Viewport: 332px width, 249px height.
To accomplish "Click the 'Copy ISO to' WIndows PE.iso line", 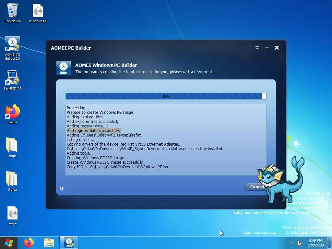I will tap(117, 167).
